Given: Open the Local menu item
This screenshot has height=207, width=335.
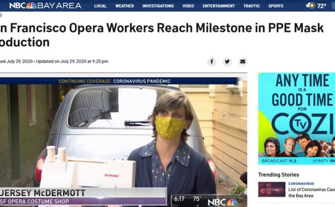Looking at the screenshot, I should click(x=100, y=6).
